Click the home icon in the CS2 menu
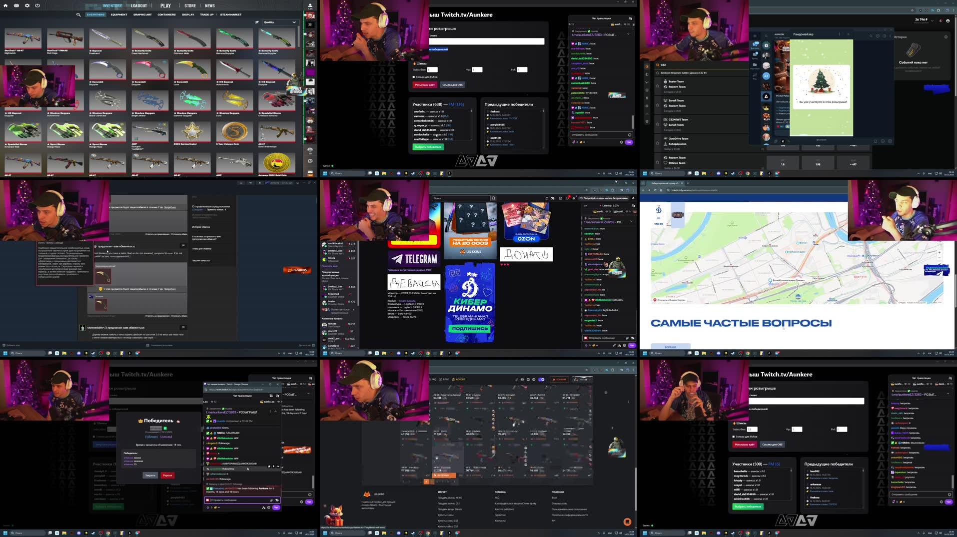 coord(5,5)
